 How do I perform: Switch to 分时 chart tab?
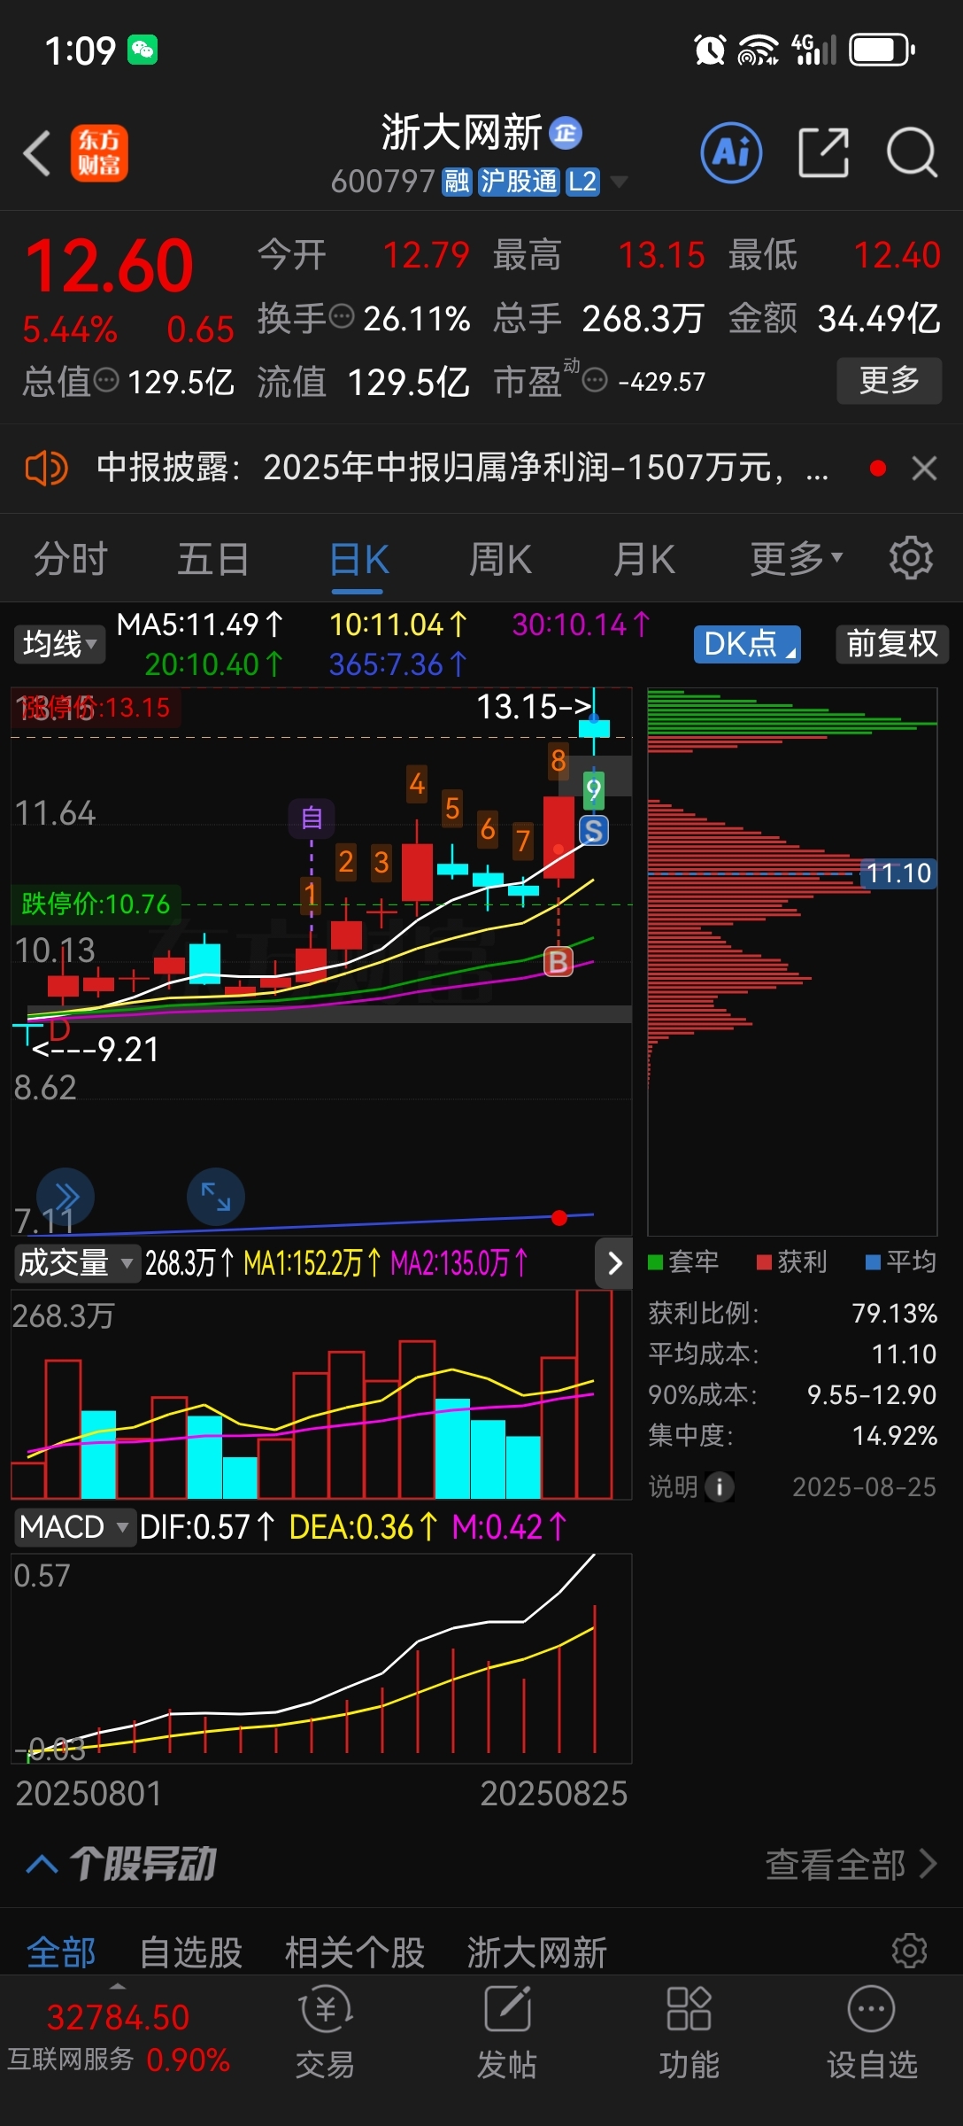(71, 560)
